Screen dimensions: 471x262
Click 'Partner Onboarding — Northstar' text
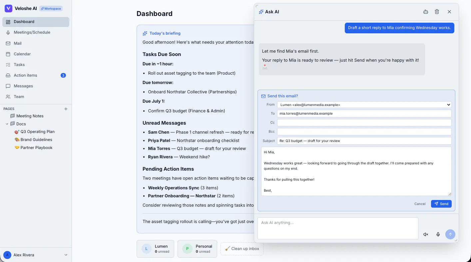[182, 196]
